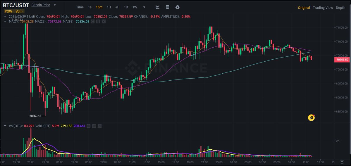Image resolution: width=351 pixels, height=166 pixels.
Task: Click the AMPLITUDE value 0.20%
Action: point(186,17)
